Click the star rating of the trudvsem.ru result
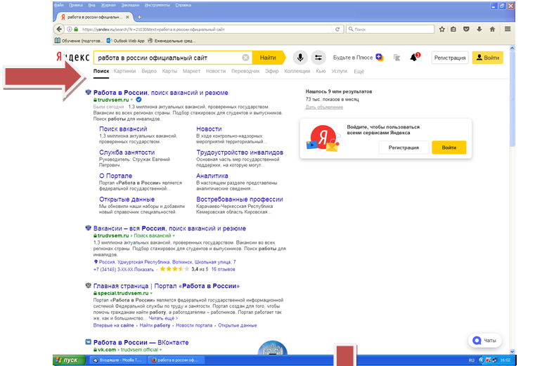542x366 pixels. [x=174, y=269]
